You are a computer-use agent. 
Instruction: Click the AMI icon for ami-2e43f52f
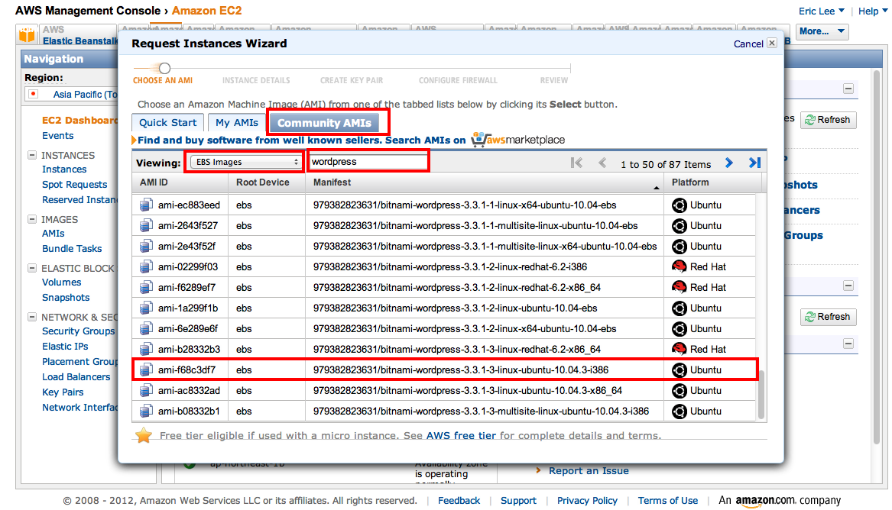coord(146,246)
